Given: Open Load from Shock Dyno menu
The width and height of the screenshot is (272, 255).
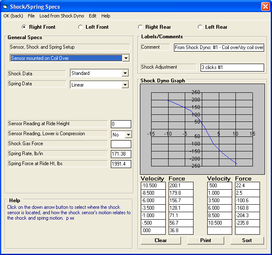Looking at the screenshot, I should pyautogui.click(x=62, y=16).
